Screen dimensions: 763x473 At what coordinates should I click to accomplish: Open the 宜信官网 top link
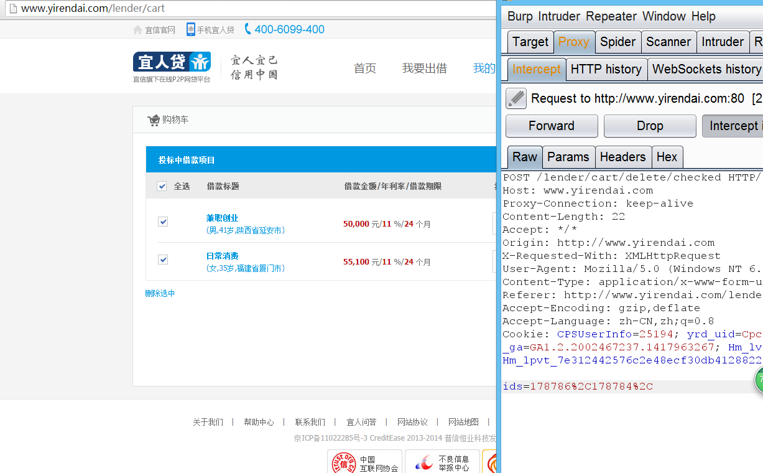point(160,30)
